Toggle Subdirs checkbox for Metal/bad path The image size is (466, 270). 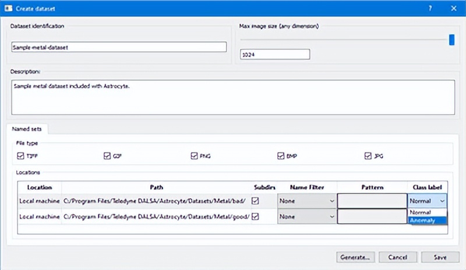tap(256, 201)
